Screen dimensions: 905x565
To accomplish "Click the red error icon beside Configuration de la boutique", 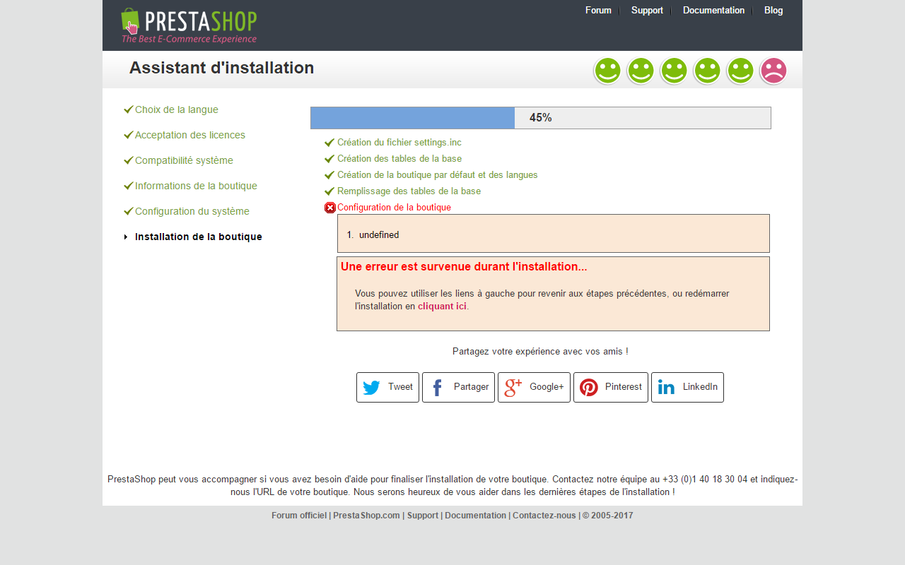I will coord(330,208).
